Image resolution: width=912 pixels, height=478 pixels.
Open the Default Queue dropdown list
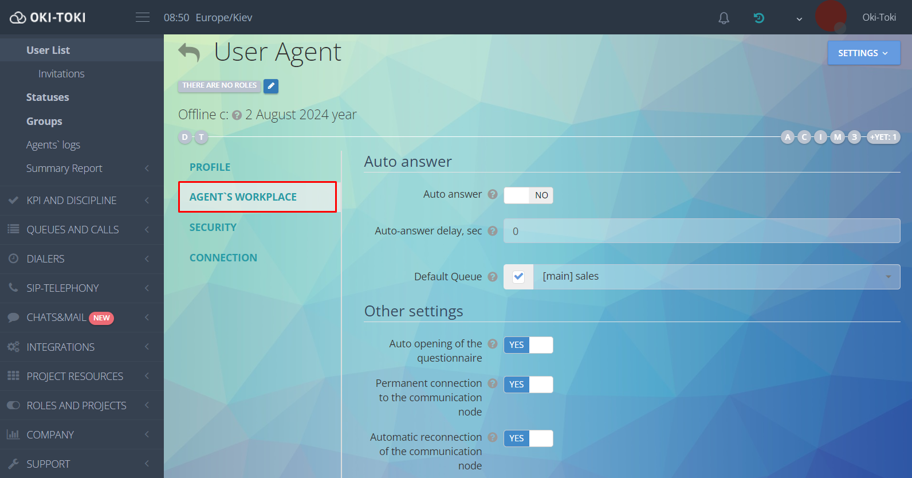point(716,277)
